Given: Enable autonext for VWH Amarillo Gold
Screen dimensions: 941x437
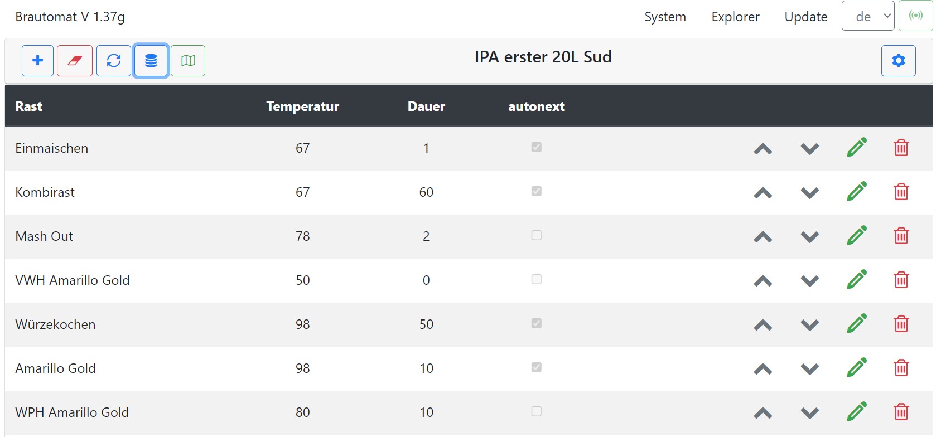Looking at the screenshot, I should coord(537,279).
